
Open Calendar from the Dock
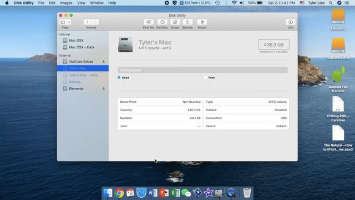(x=130, y=193)
